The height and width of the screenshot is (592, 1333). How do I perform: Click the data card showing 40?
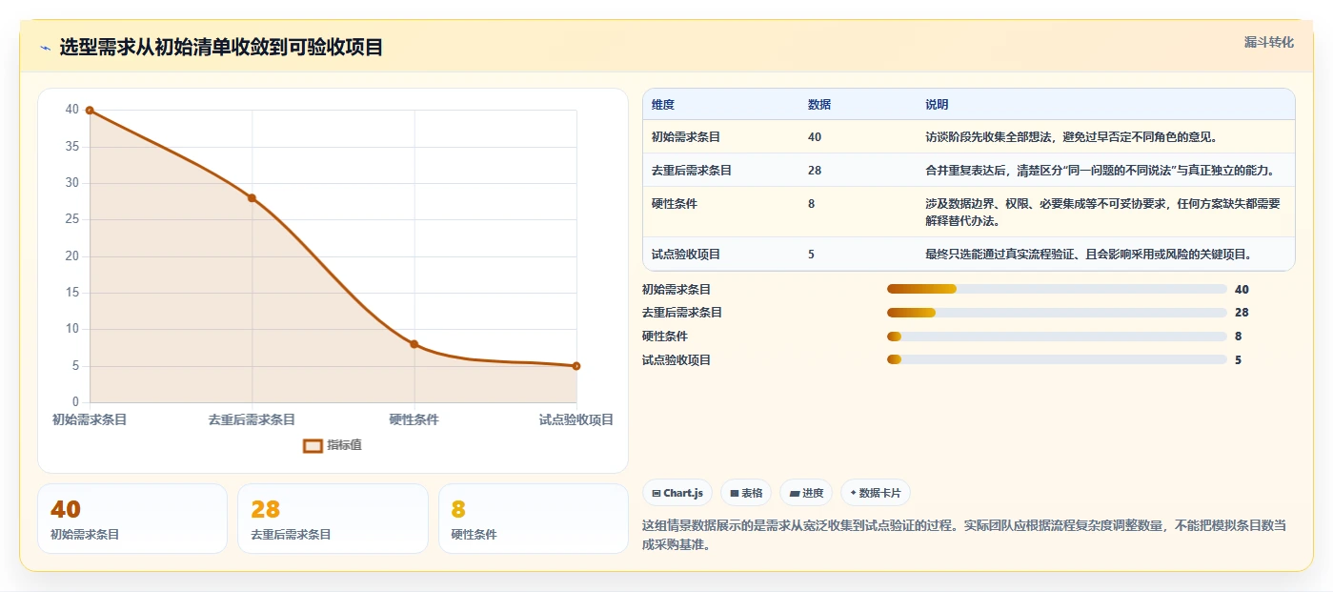[x=132, y=519]
